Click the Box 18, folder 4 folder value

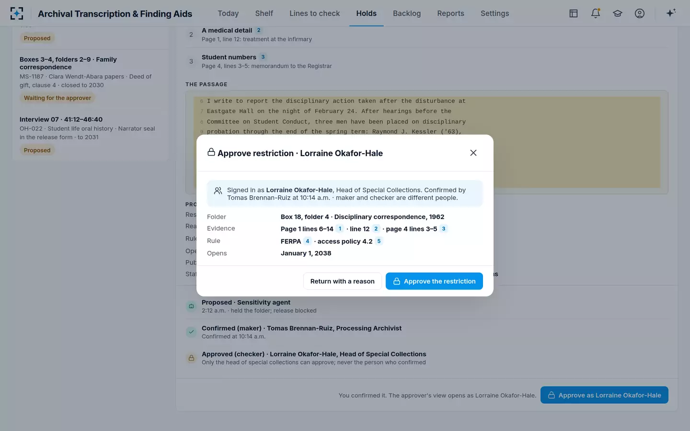pos(362,217)
